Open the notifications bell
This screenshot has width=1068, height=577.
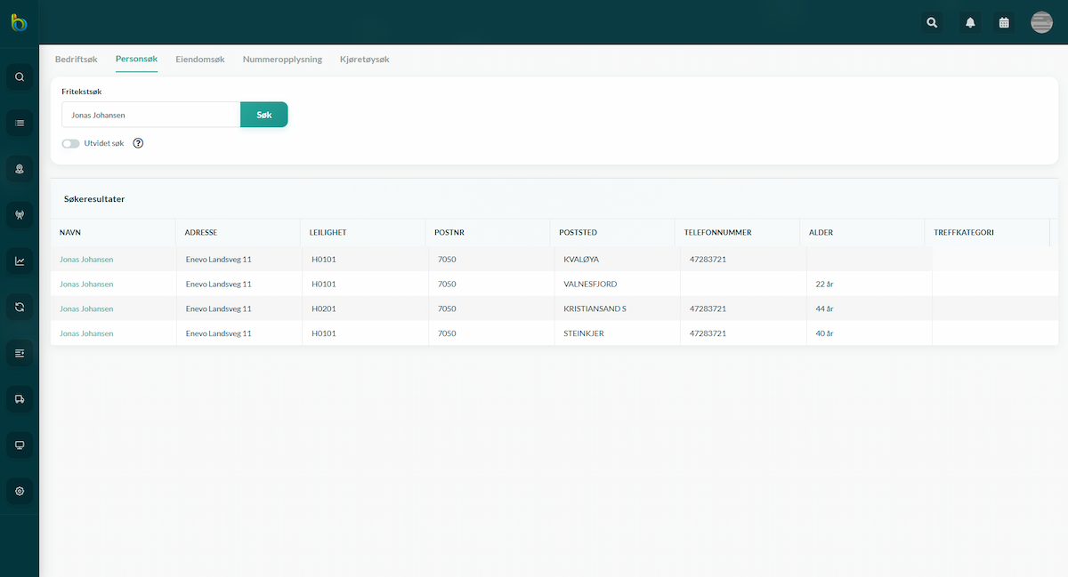(970, 23)
